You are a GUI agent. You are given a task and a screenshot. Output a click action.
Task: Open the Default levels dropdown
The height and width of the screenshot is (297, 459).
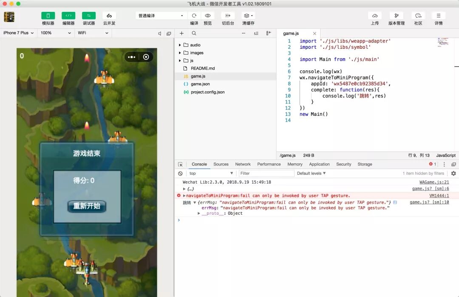311,174
